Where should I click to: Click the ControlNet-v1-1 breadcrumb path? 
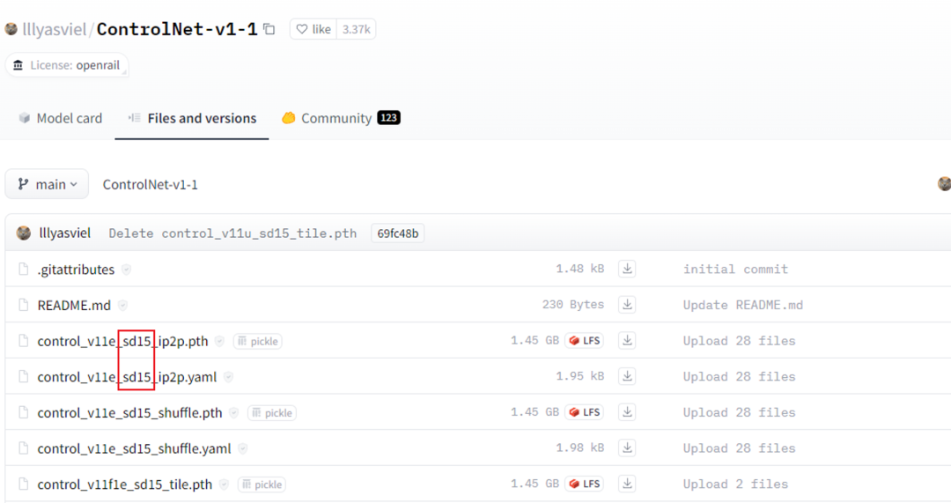coord(150,184)
